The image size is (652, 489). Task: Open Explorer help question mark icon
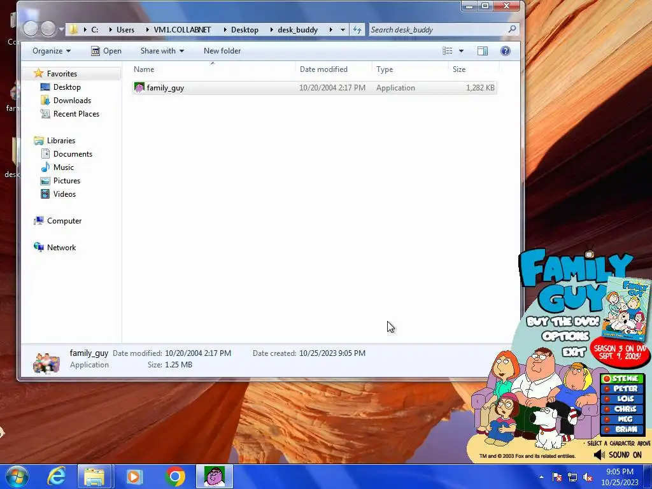point(505,51)
